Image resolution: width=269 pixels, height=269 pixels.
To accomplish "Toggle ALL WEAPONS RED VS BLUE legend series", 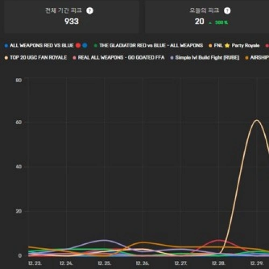I will tap(46, 45).
